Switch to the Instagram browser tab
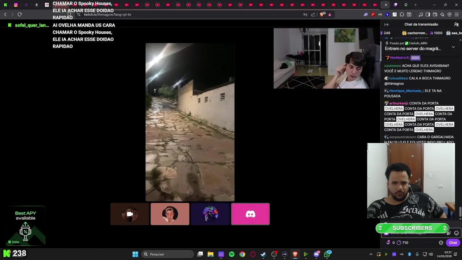 point(16,5)
